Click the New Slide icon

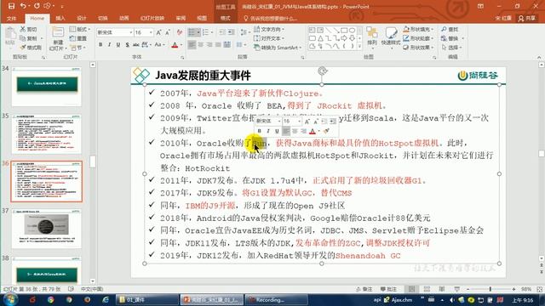coord(58,32)
